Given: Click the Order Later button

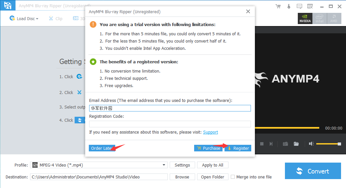Looking at the screenshot, I should click(x=102, y=148).
